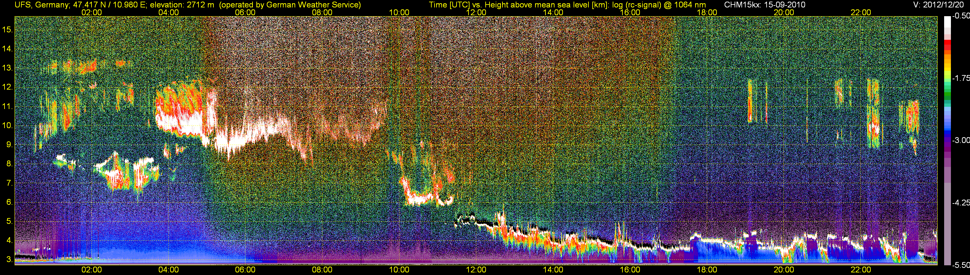
Task: Click the '-0.50' colorbar scale value
Action: (x=961, y=16)
